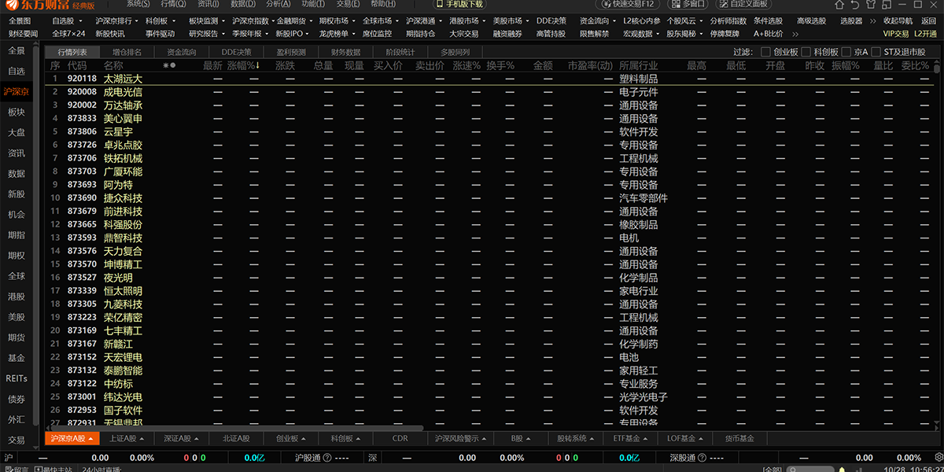This screenshot has width=944, height=472.
Task: Click 手机版下载 mobile download icon
Action: [x=460, y=4]
